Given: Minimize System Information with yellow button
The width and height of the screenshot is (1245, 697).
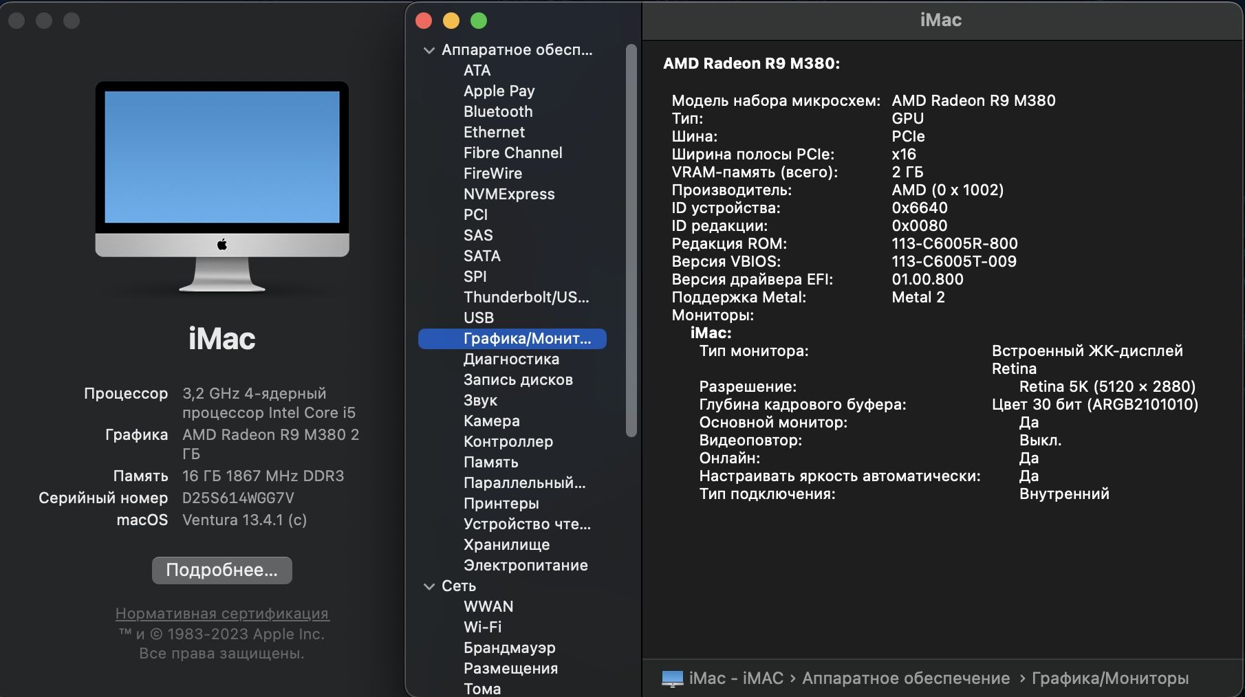Looking at the screenshot, I should 451,21.
